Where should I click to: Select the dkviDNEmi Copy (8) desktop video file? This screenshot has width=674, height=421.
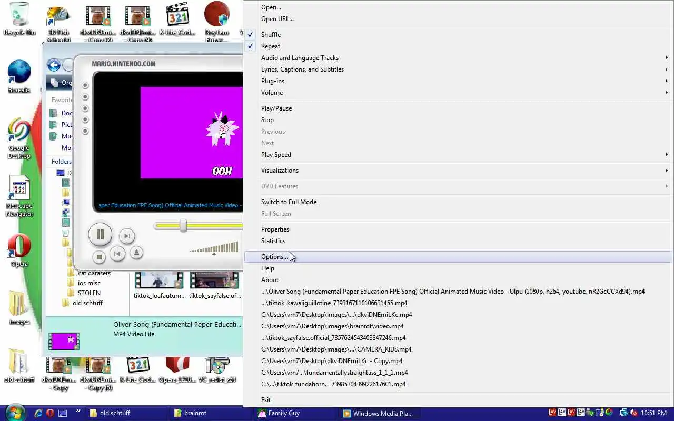[x=97, y=374]
